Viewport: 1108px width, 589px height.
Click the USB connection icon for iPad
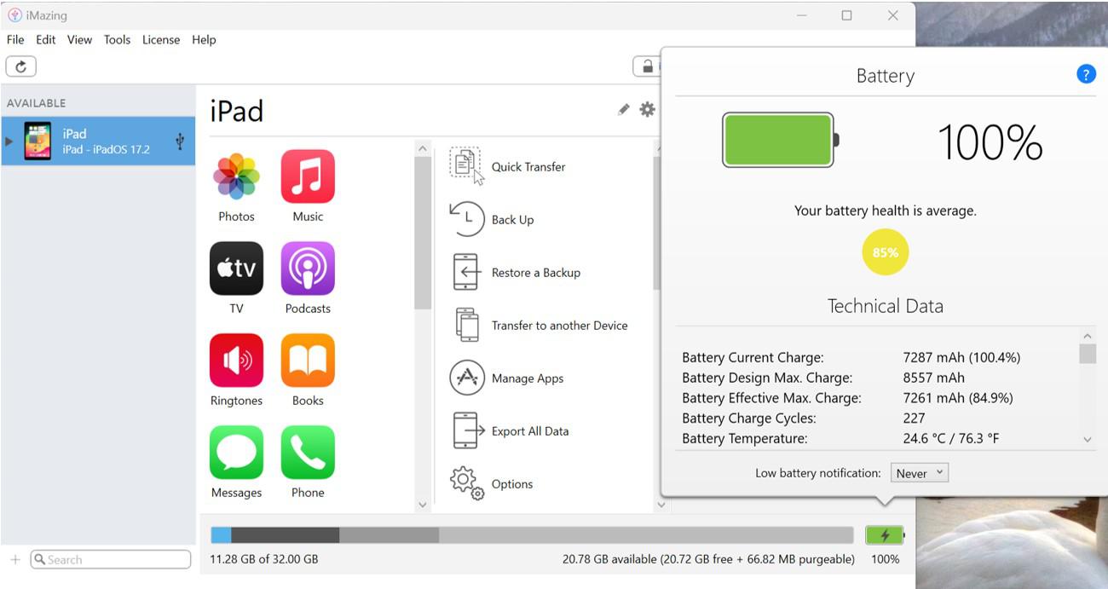(x=180, y=141)
